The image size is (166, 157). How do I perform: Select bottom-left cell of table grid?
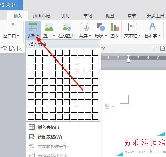pyautogui.click(x=31, y=117)
